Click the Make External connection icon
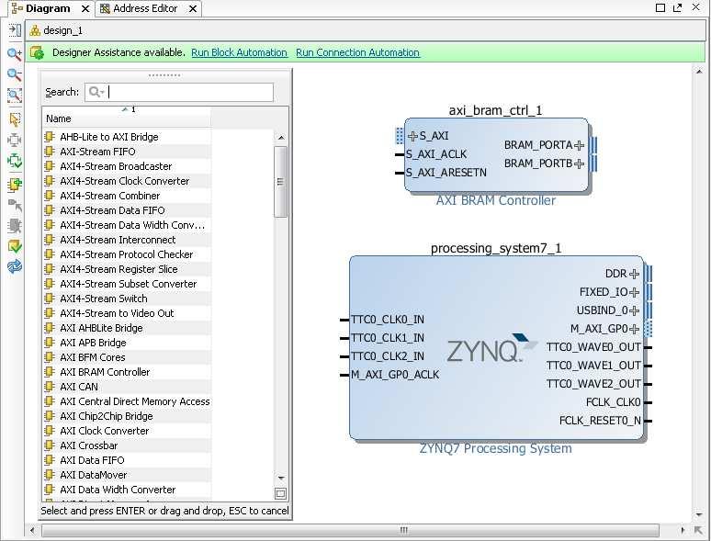711x541 pixels. [x=15, y=205]
